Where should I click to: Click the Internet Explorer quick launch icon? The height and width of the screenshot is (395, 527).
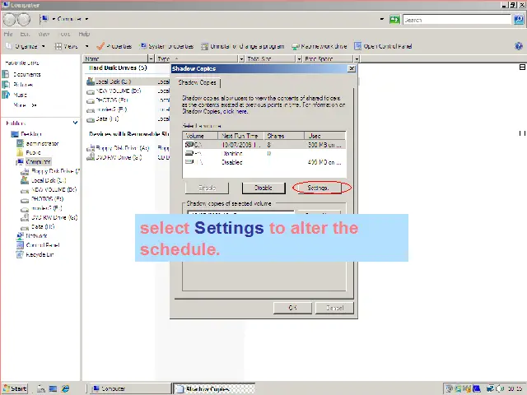pos(65,388)
